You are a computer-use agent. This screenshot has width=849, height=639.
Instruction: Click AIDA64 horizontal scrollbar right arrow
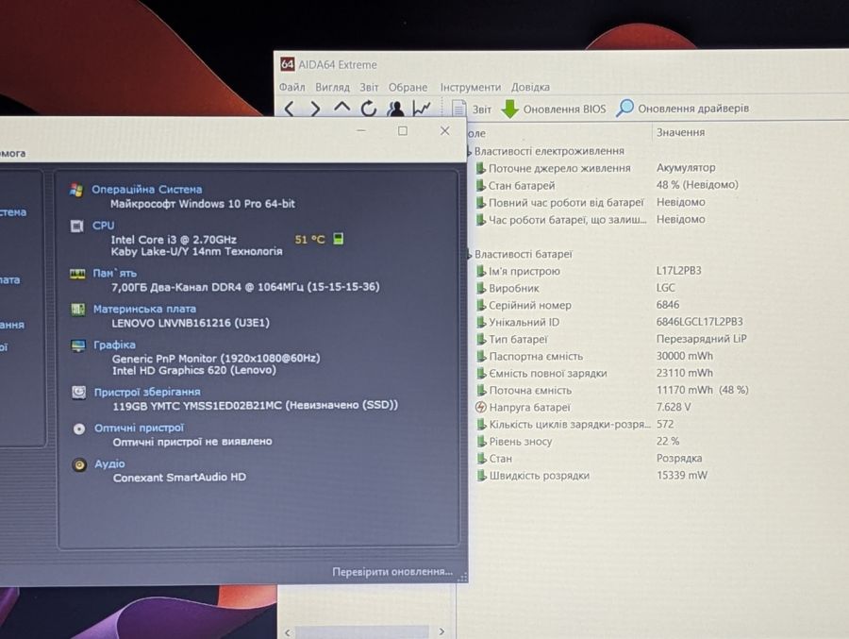(x=441, y=631)
